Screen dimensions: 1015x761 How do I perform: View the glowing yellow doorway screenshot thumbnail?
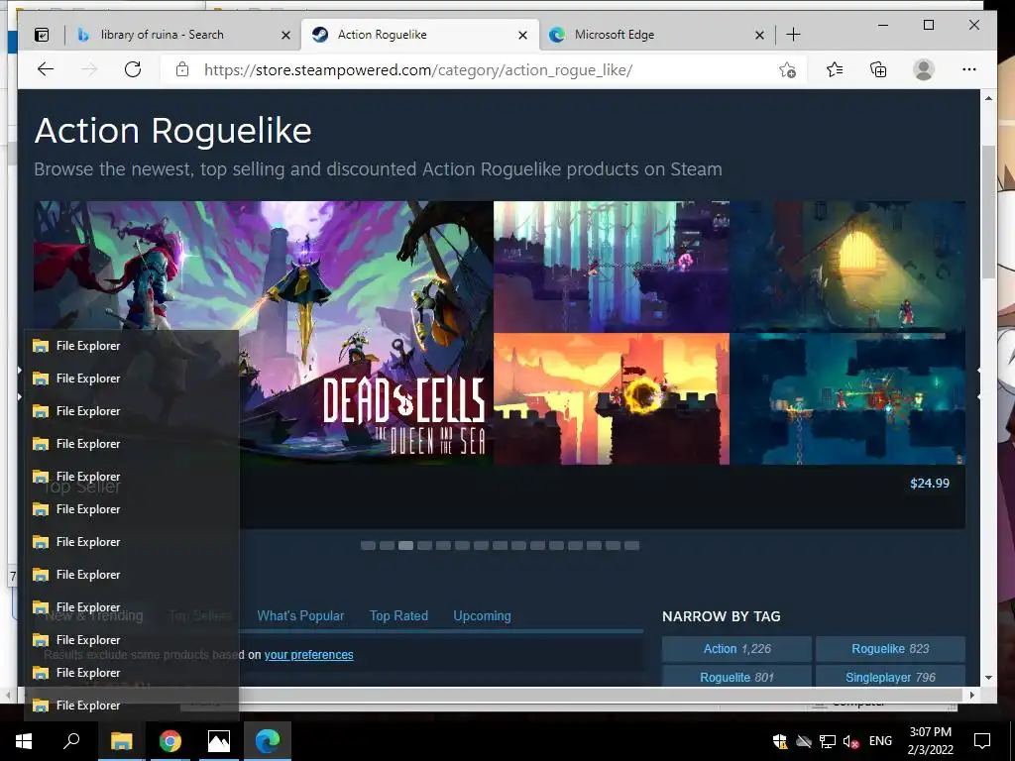848,266
